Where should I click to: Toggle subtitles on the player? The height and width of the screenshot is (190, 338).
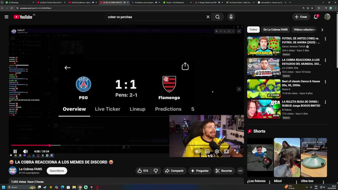pyautogui.click(x=207, y=151)
